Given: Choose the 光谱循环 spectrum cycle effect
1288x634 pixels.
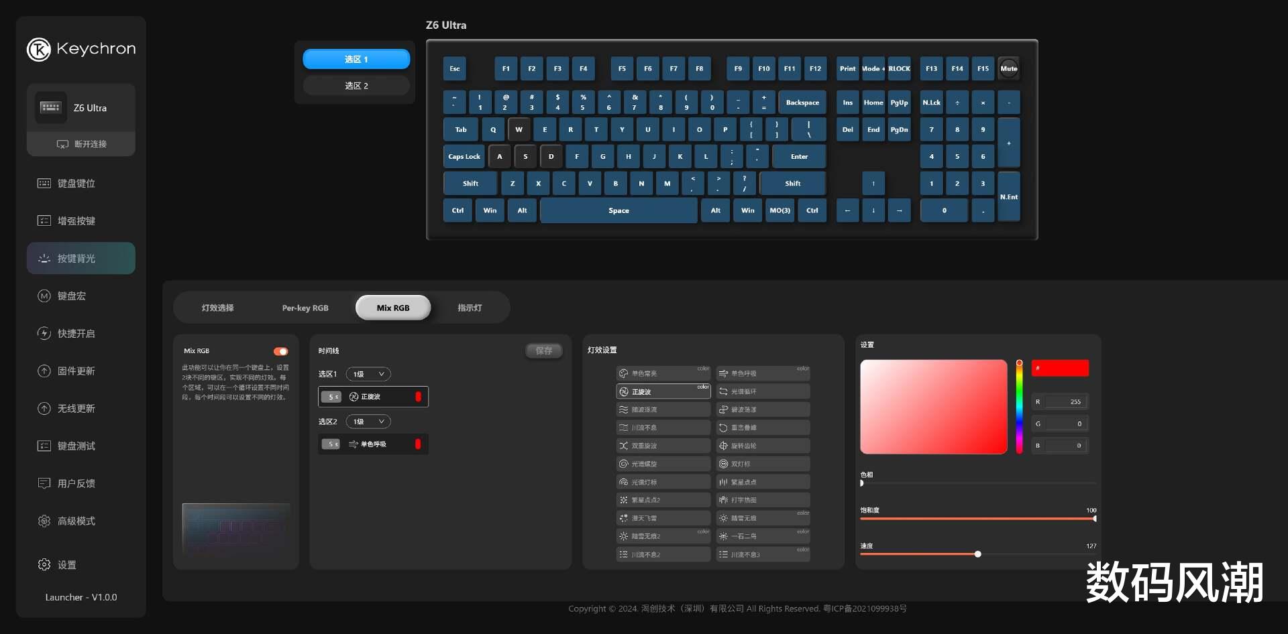Looking at the screenshot, I should (x=763, y=391).
